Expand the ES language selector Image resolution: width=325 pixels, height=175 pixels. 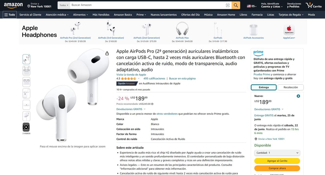(252, 6)
